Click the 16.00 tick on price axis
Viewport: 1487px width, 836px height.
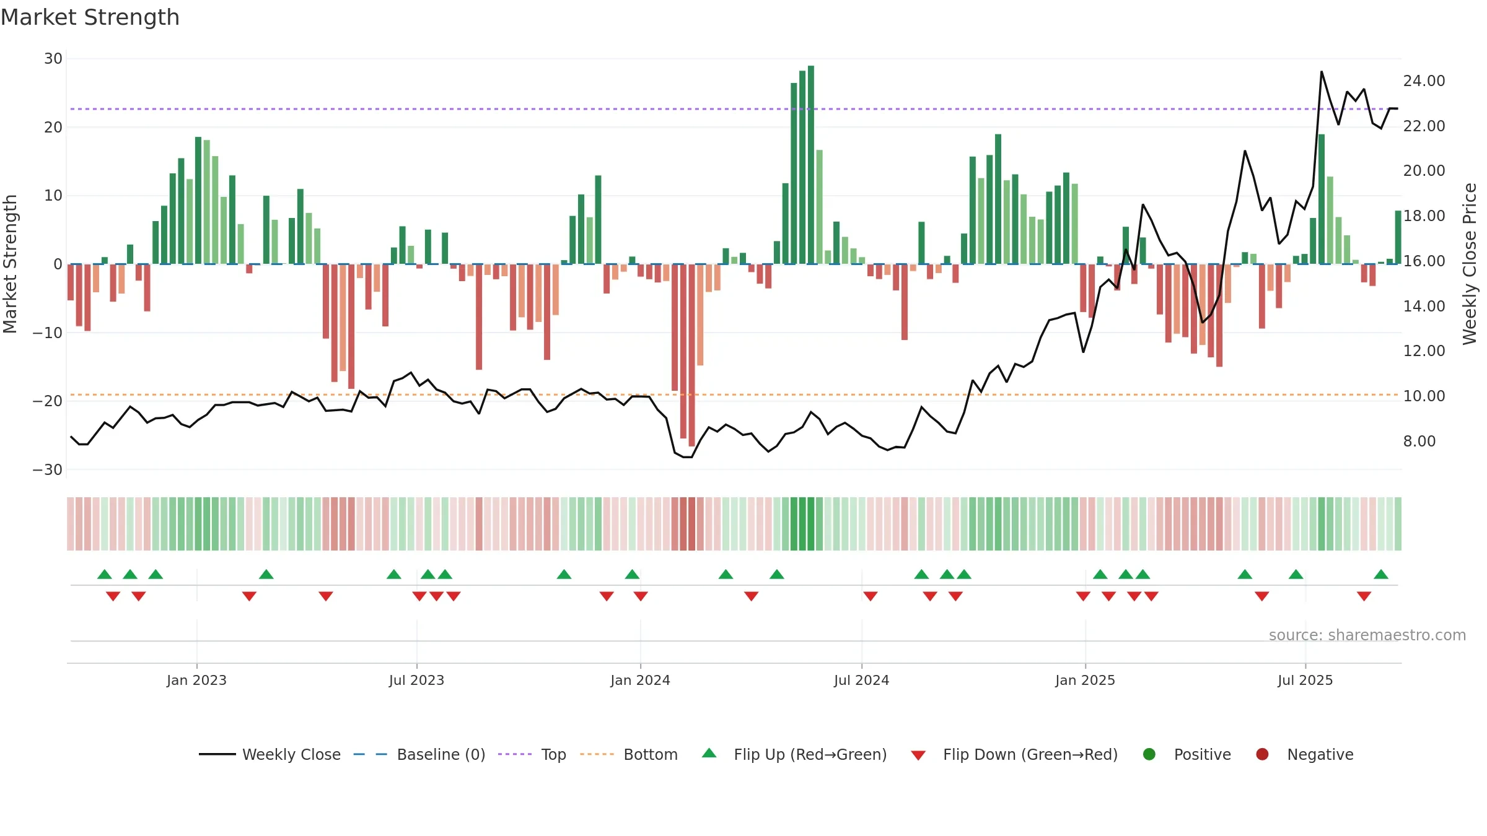(1424, 261)
